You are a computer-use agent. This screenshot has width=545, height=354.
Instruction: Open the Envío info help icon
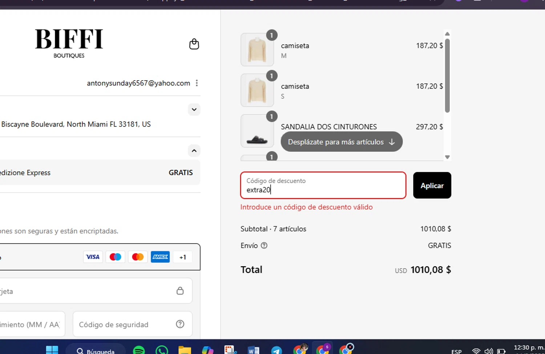click(264, 246)
